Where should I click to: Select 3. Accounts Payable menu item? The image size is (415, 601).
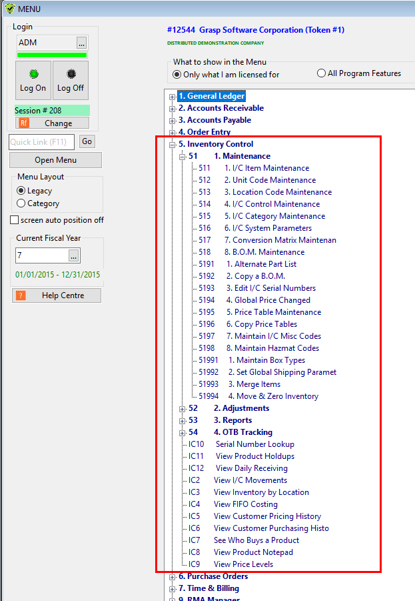[x=214, y=120]
